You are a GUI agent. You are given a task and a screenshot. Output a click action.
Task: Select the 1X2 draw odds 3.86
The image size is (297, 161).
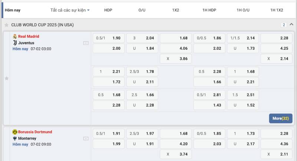pos(176,59)
